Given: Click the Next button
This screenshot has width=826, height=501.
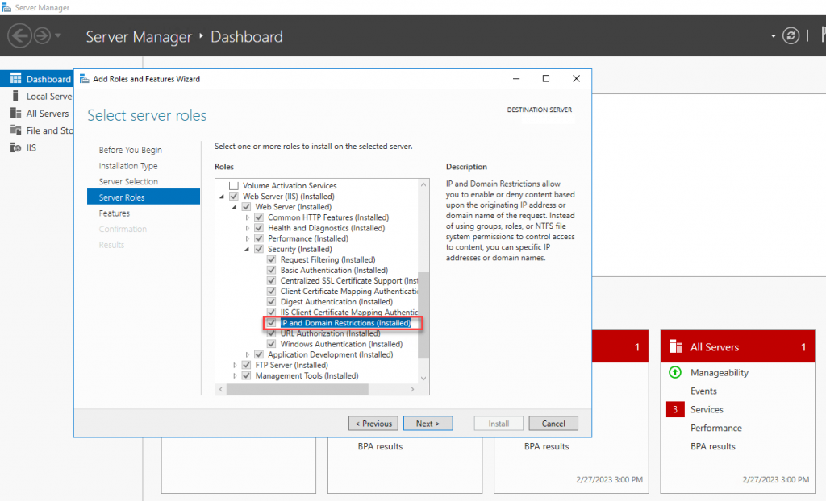Looking at the screenshot, I should pos(428,423).
